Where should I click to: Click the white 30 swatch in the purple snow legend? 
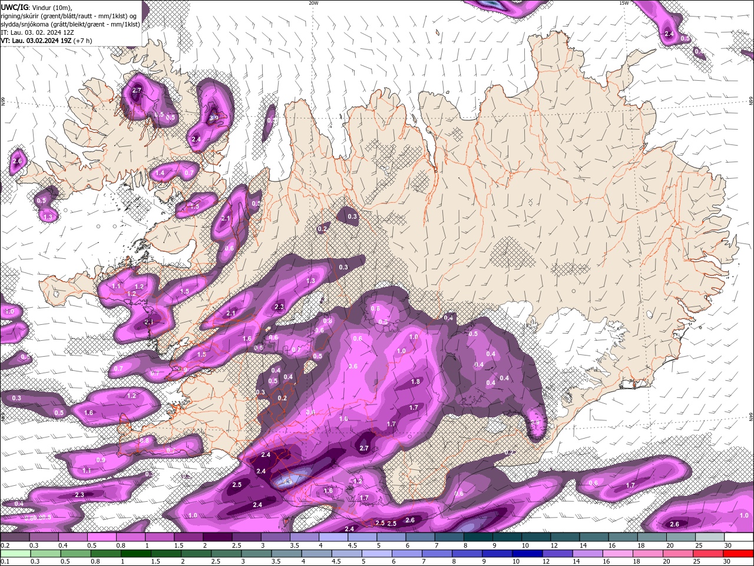pyautogui.click(x=739, y=537)
